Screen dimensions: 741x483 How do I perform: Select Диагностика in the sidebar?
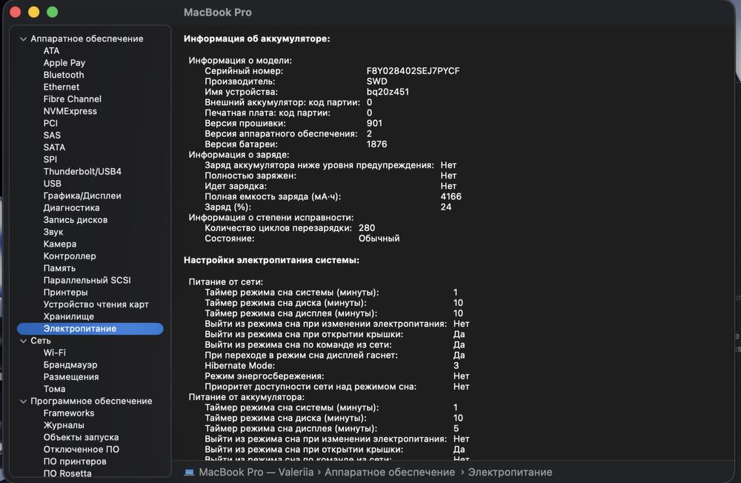pos(71,207)
